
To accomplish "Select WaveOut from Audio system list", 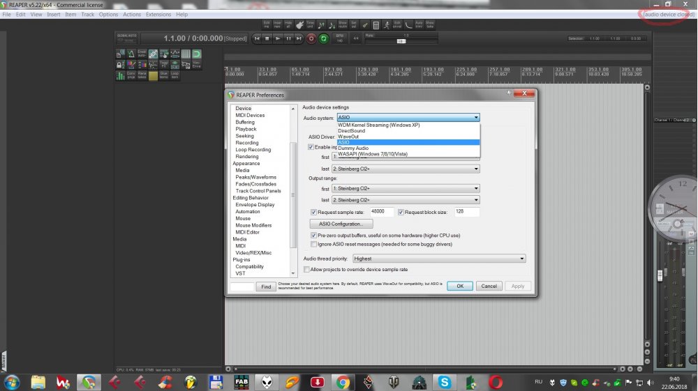I will 408,137.
